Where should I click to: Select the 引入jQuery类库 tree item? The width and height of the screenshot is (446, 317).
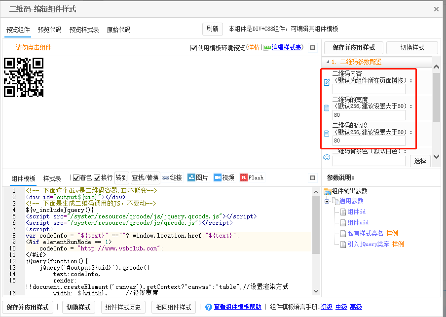(x=368, y=244)
